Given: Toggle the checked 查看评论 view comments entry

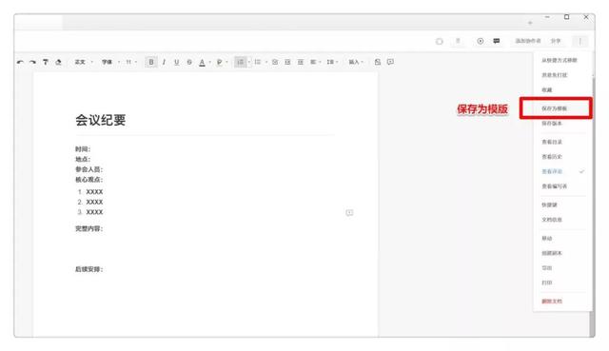Looking at the screenshot, I should (562, 171).
